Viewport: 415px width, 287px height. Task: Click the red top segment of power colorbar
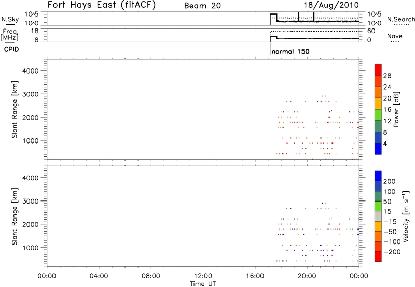pyautogui.click(x=378, y=69)
